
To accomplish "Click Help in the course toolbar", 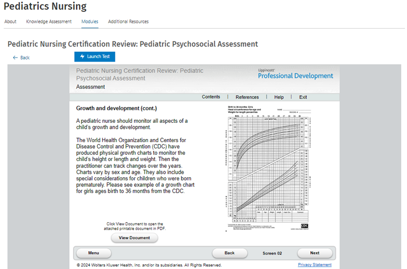I will (279, 97).
